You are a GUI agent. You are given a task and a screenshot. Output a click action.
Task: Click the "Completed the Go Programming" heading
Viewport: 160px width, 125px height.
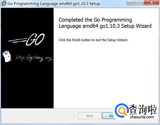(x=95, y=20)
